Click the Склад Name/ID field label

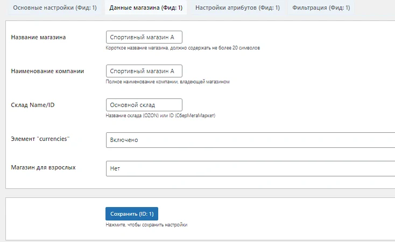click(x=33, y=105)
